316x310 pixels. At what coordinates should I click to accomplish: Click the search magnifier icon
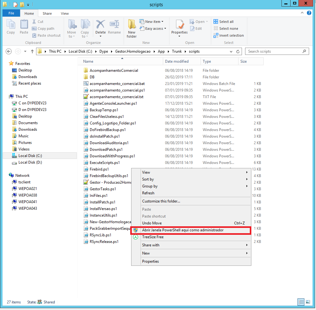click(304, 51)
